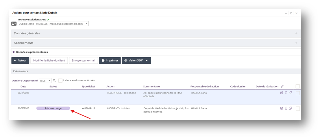This screenshot has height=139, width=320.
Task: Tick the select-all checkbox in table header
Action: (x=297, y=86)
